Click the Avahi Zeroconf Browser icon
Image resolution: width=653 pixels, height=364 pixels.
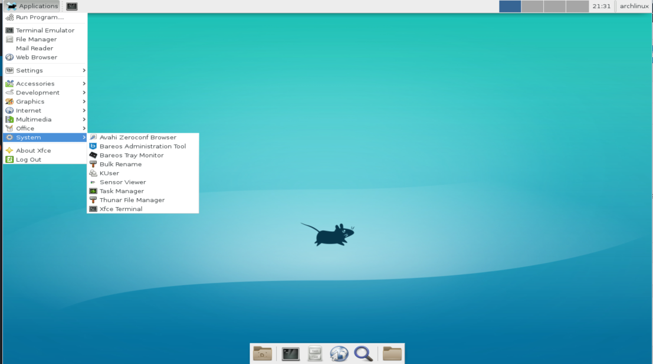point(93,137)
